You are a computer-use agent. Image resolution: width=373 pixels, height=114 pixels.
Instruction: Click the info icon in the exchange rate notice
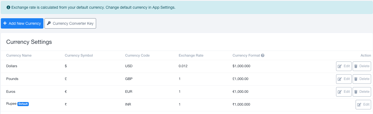coord(8,7)
